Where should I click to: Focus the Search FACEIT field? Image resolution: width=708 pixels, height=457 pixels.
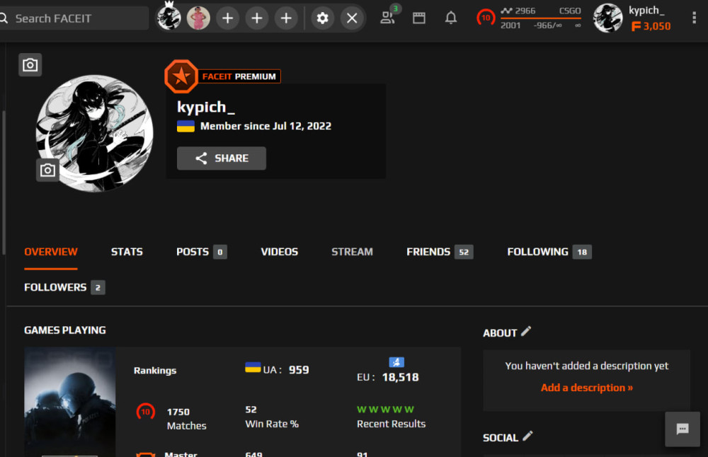(x=74, y=18)
